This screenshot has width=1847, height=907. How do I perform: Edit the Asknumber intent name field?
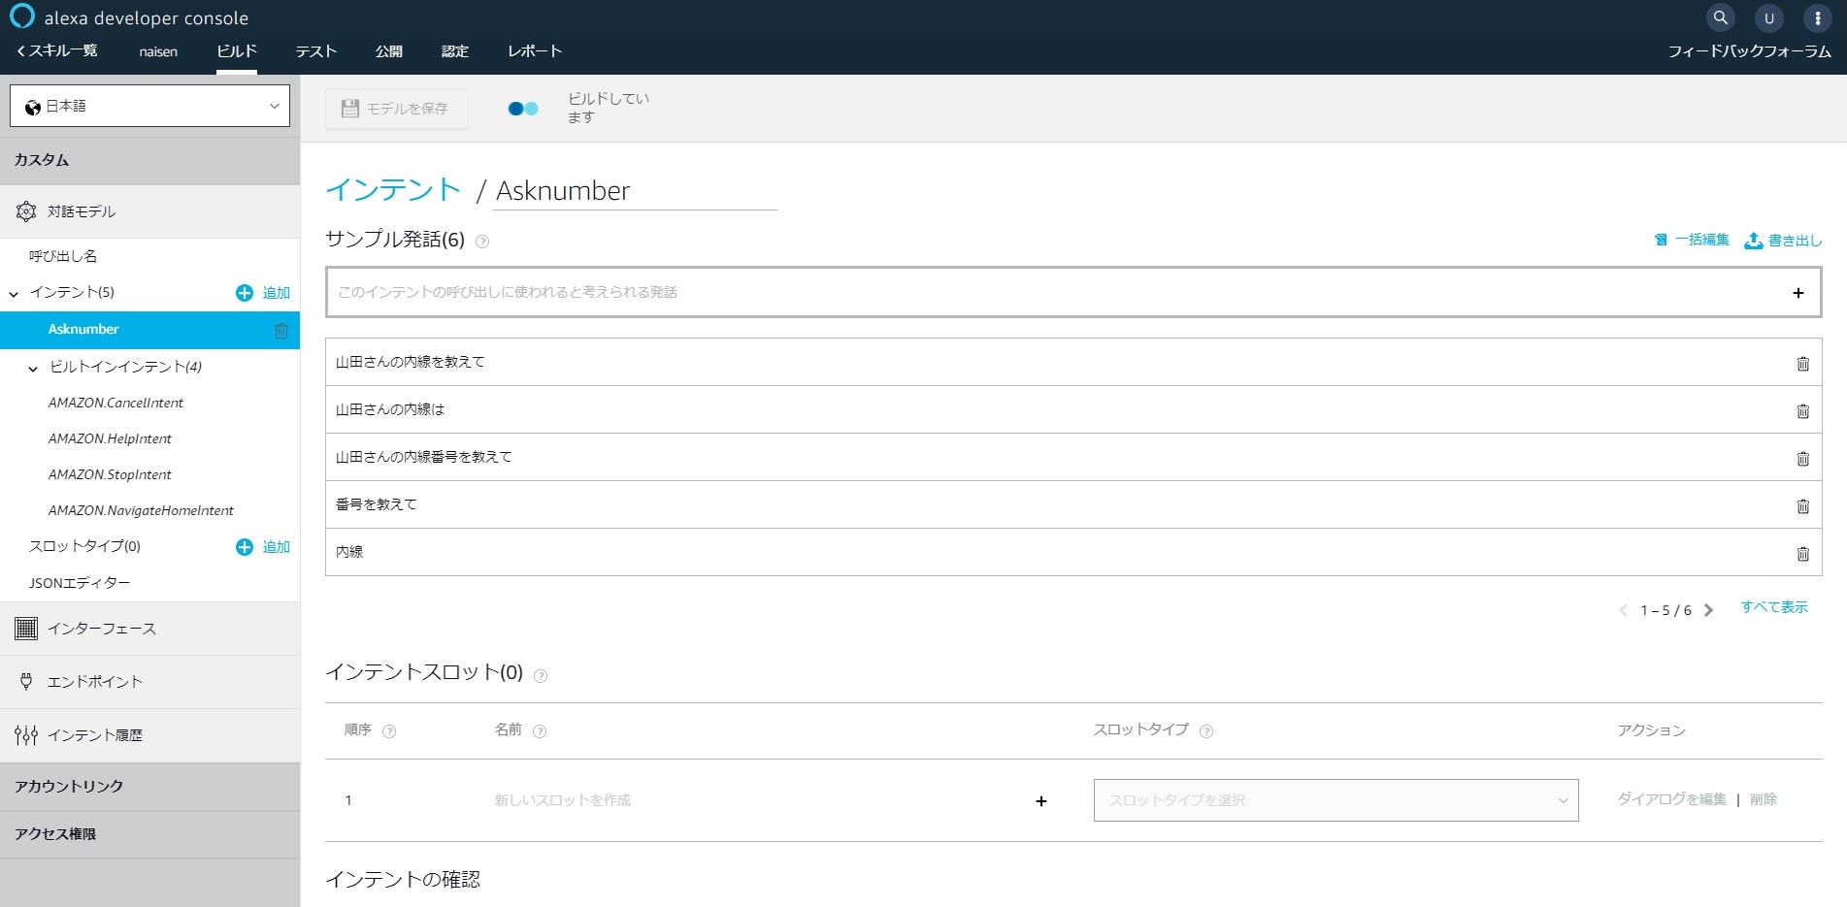point(635,191)
